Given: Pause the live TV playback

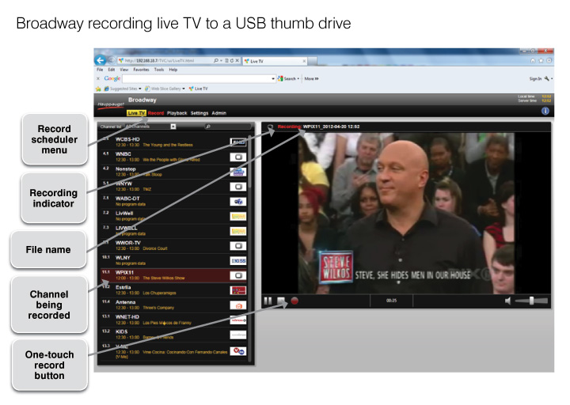Looking at the screenshot, I should pyautogui.click(x=268, y=301).
